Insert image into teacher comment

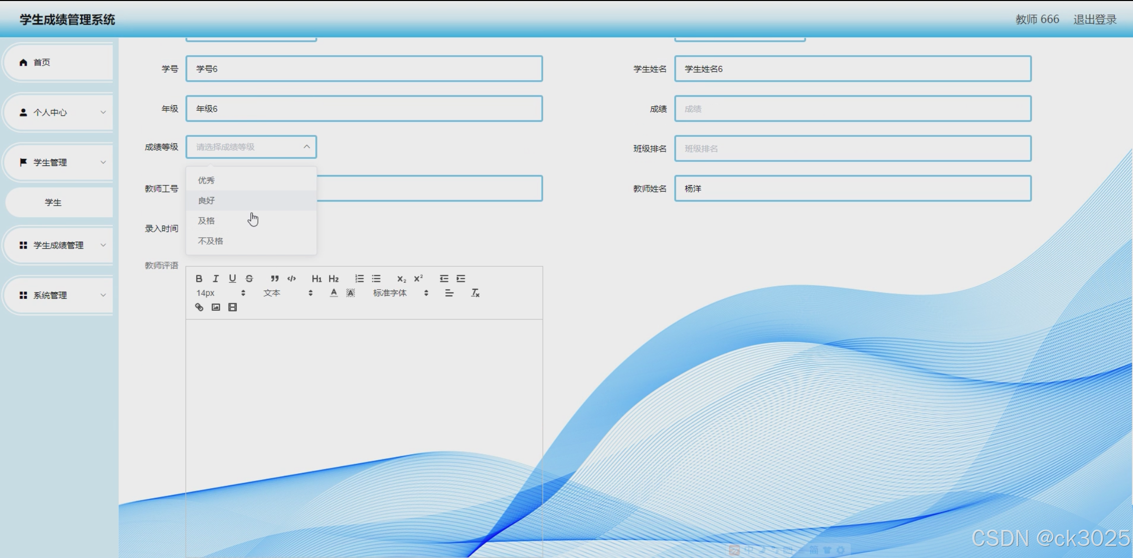pyautogui.click(x=216, y=307)
